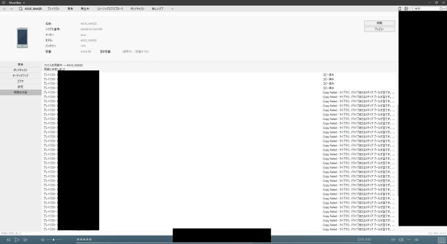Image resolution: width=447 pixels, height=244 pixels.
Task: Click the sync list vertical scrollbar
Action: point(398,150)
